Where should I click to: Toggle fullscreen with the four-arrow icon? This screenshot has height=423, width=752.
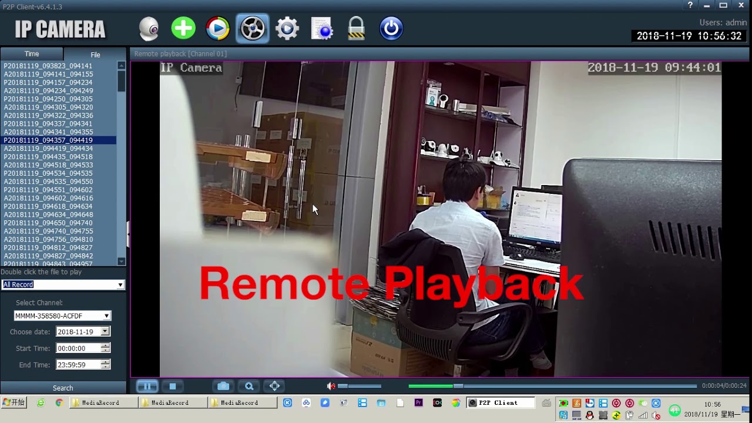coord(274,386)
